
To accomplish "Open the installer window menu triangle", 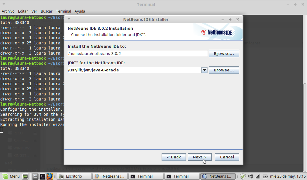I will tap(69, 19).
